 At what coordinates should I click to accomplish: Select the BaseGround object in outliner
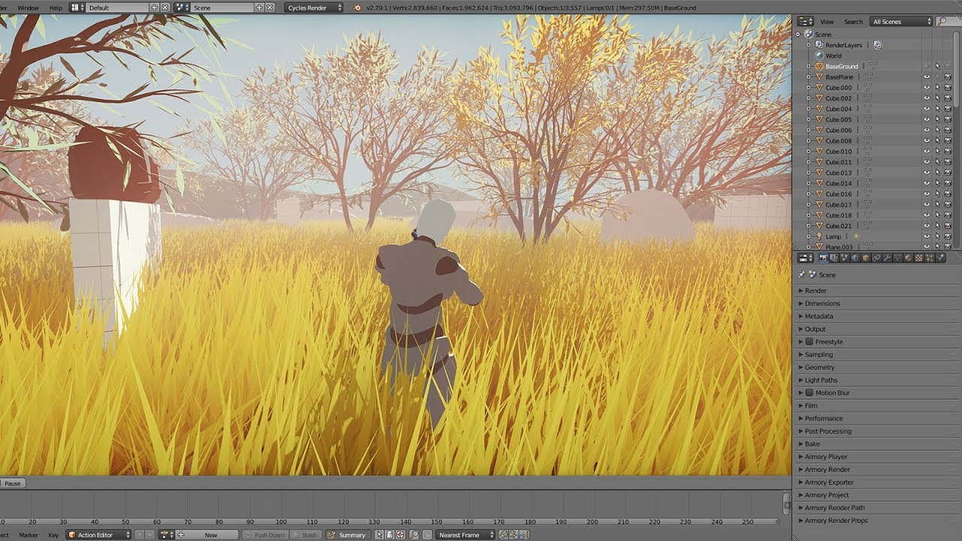pyautogui.click(x=841, y=66)
